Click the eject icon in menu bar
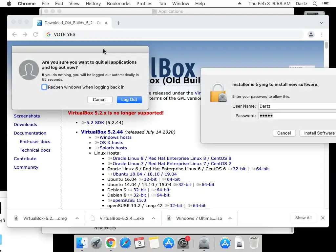Screen dimensions: 336x252 [x=240, y=4]
